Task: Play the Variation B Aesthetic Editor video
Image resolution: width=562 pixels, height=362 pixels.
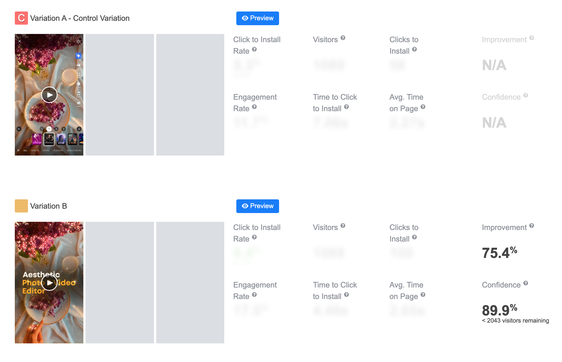Action: (49, 283)
